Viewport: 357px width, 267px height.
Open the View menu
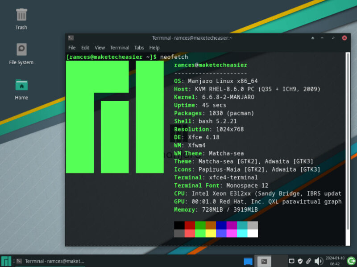[x=100, y=48]
